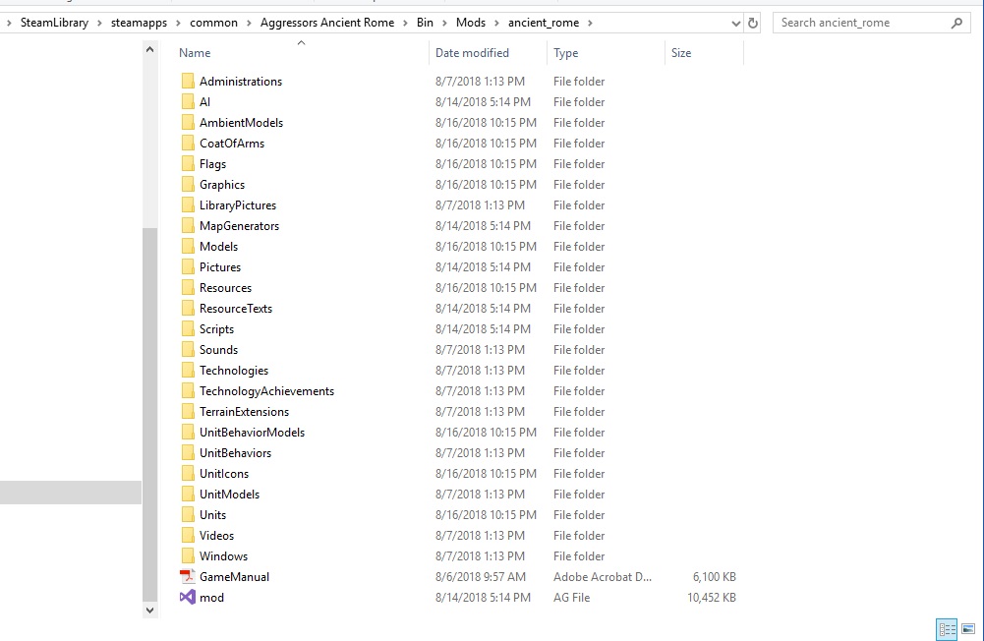Viewport: 984px width, 641px height.
Task: Go to SteamLibrary in breadcrumb path
Action: click(x=54, y=23)
